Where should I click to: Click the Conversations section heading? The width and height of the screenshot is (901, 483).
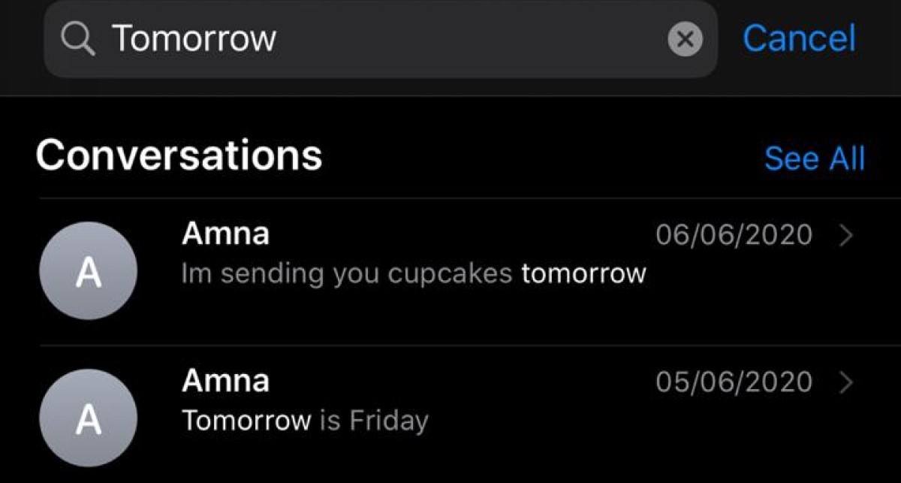tap(179, 155)
